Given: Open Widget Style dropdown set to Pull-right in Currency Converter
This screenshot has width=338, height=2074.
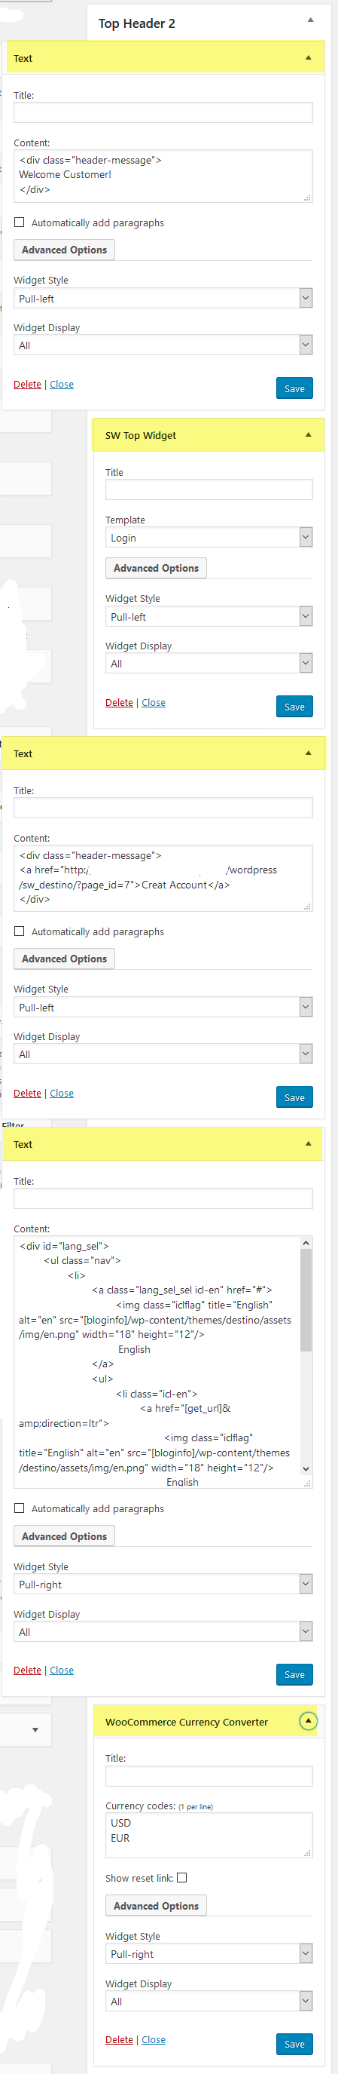Looking at the screenshot, I should 209,1953.
